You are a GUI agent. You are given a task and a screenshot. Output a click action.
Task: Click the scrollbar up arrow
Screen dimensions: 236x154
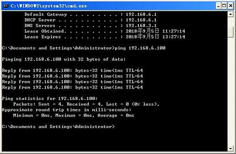230,14
